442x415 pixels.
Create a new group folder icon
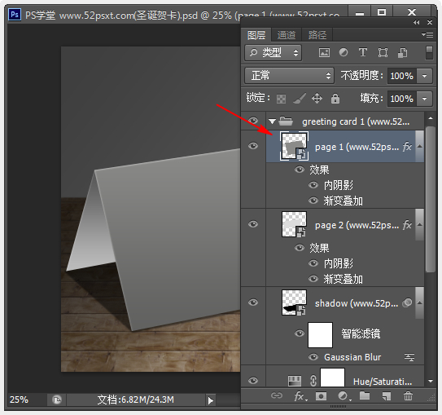(x=365, y=395)
